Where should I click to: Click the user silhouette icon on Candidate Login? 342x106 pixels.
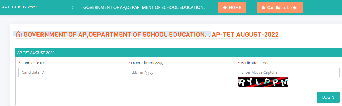tap(263, 8)
